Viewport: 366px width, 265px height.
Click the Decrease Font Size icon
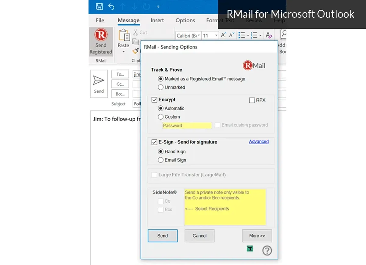point(232,35)
